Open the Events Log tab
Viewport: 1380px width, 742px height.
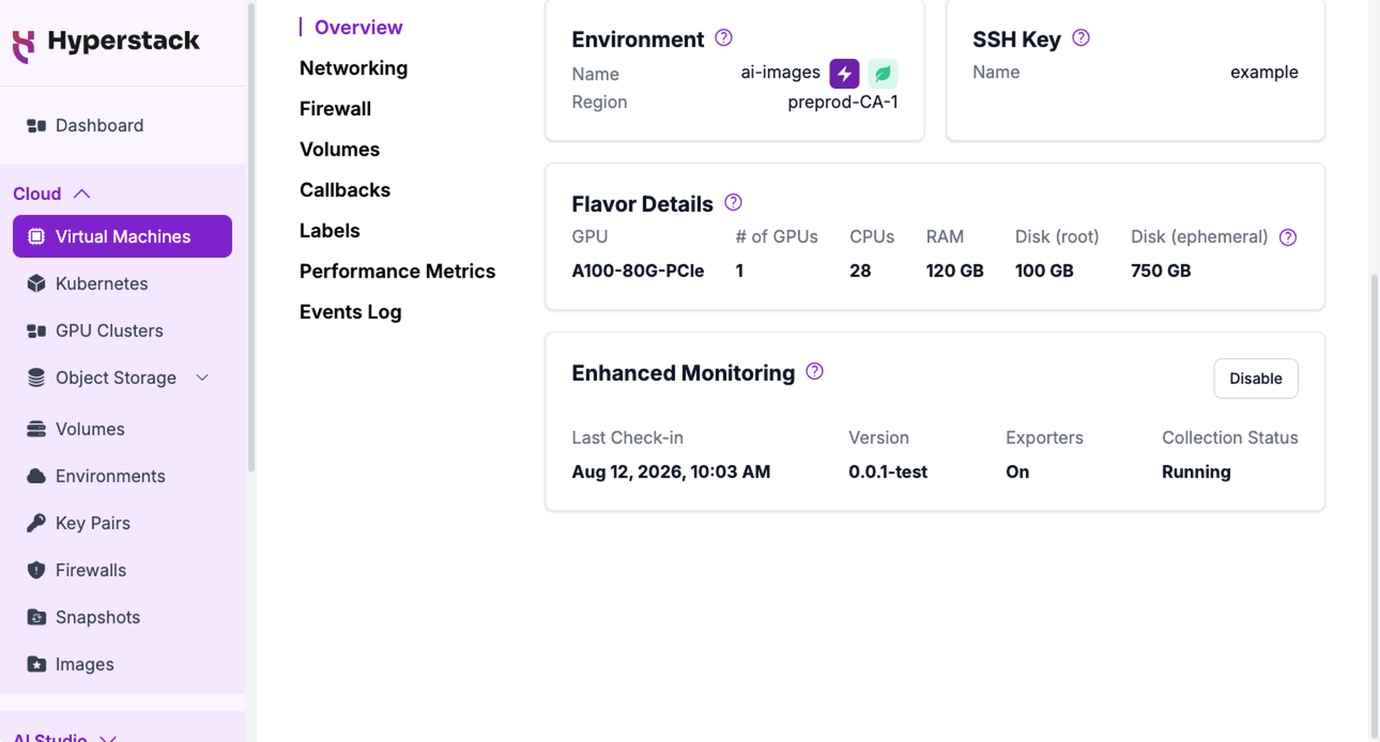[350, 312]
